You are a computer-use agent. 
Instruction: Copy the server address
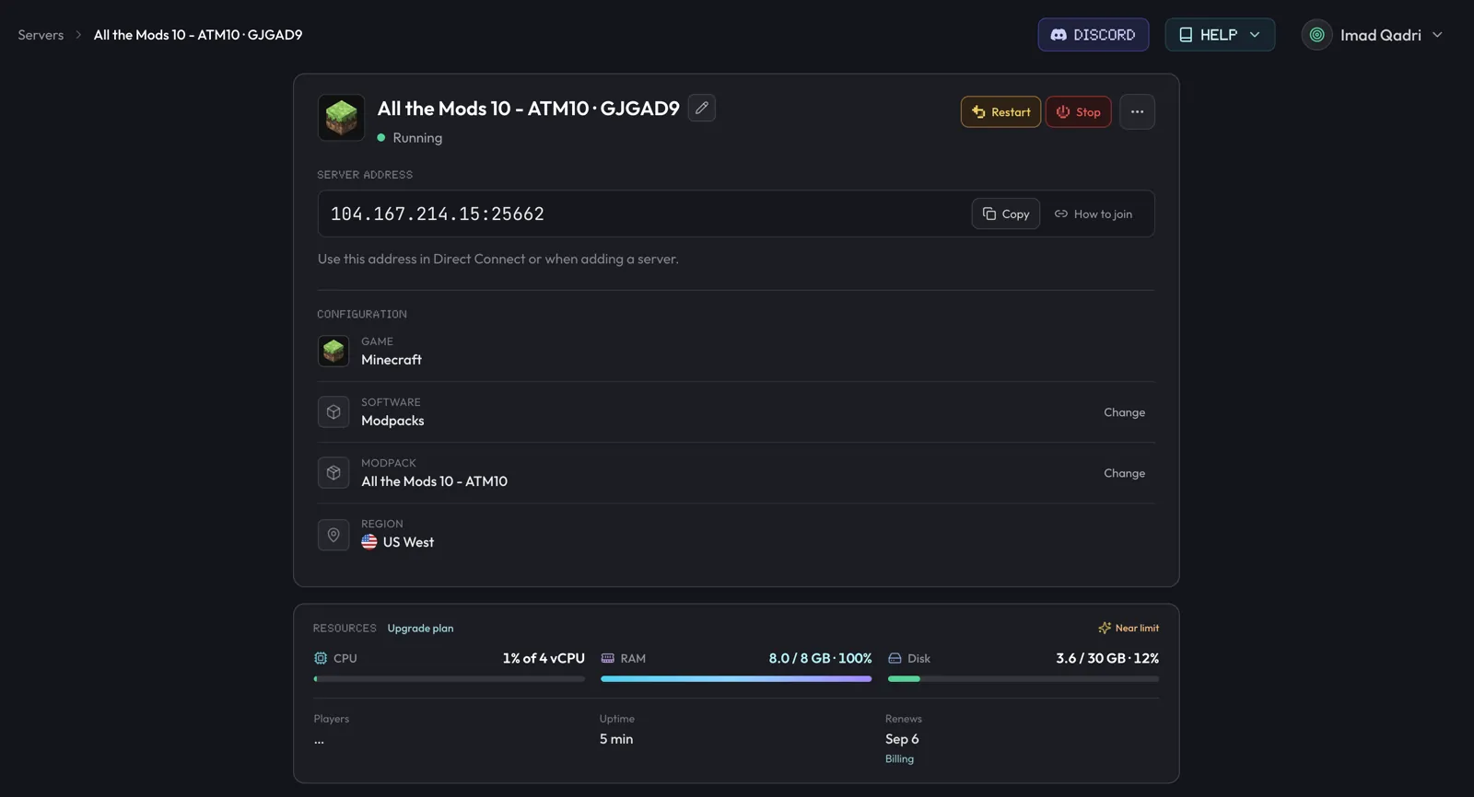(1006, 214)
